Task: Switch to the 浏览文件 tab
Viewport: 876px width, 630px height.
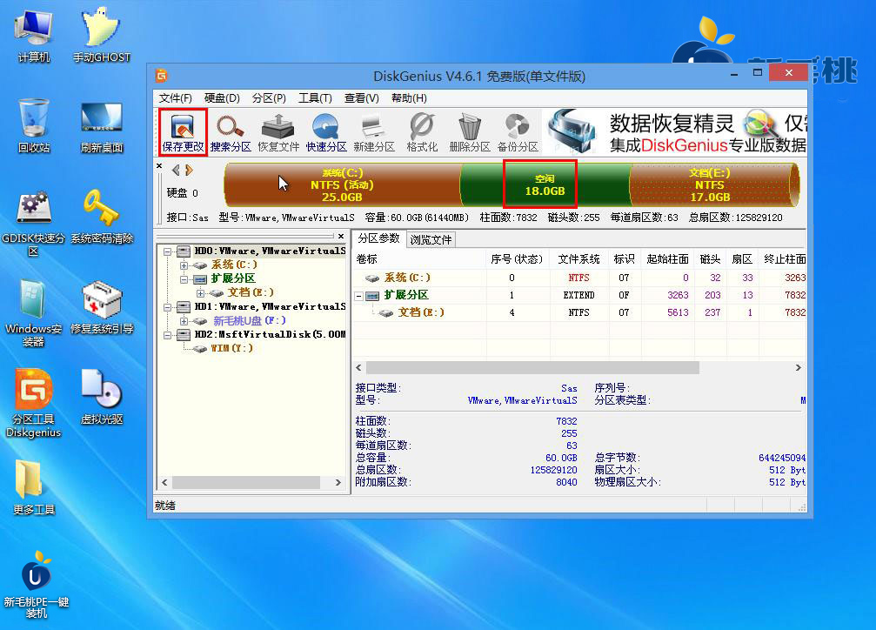Action: point(431,240)
